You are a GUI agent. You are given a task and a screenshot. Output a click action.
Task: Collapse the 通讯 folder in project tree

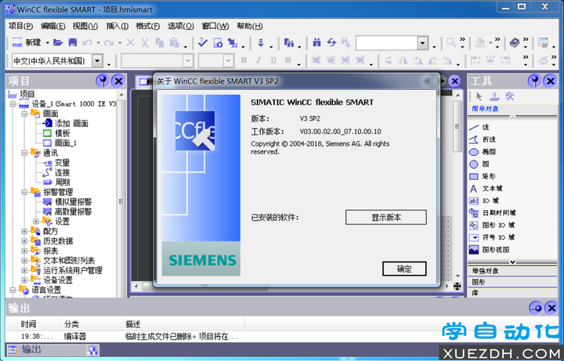click(x=24, y=153)
